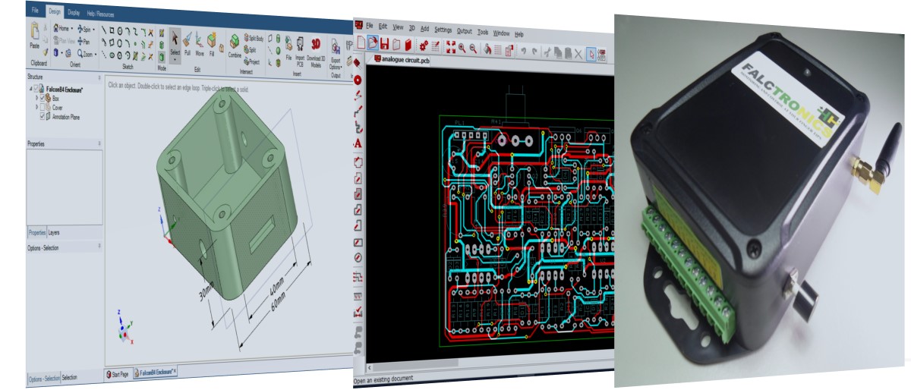Image resolution: width=911 pixels, height=390 pixels.
Task: Open the Display ribbon tab
Action: [x=74, y=12]
